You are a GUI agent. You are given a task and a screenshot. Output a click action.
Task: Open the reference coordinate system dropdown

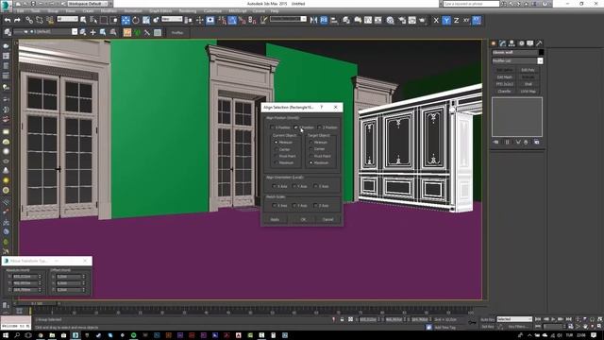coord(172,19)
